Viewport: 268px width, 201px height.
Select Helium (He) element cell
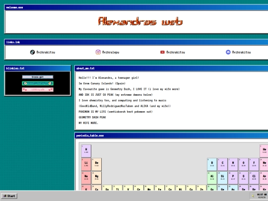click(264, 151)
